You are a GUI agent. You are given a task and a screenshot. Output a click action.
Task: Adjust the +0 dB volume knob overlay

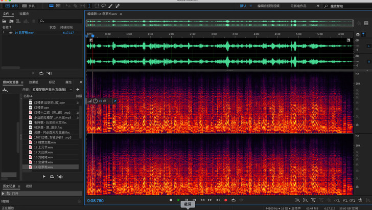96,101
